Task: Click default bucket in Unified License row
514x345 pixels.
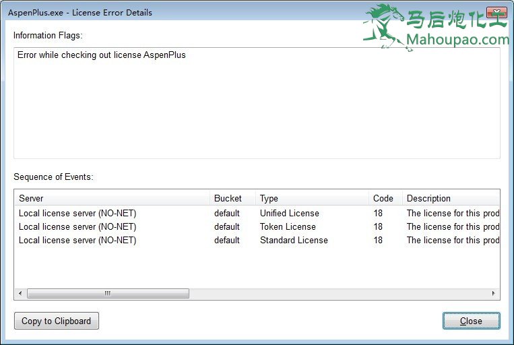Action: click(x=227, y=213)
